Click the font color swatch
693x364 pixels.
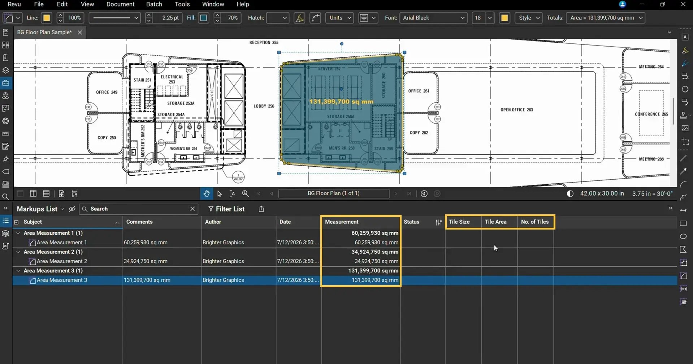click(504, 18)
